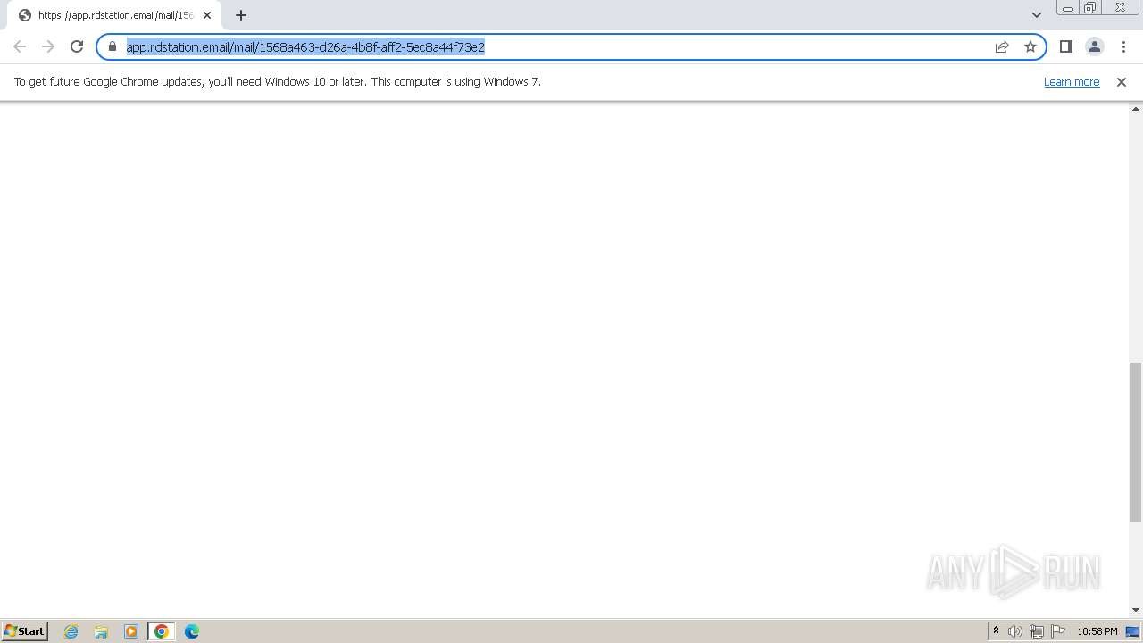Open a new tab
This screenshot has width=1143, height=643.
point(241,15)
